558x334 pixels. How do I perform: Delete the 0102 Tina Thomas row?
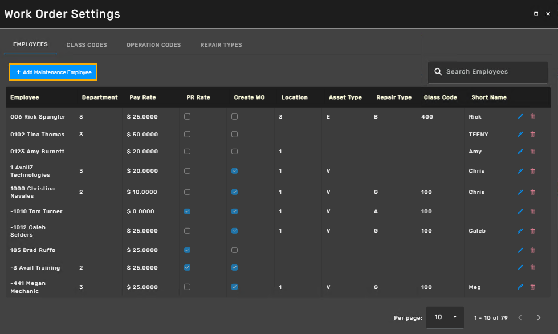[x=532, y=134]
